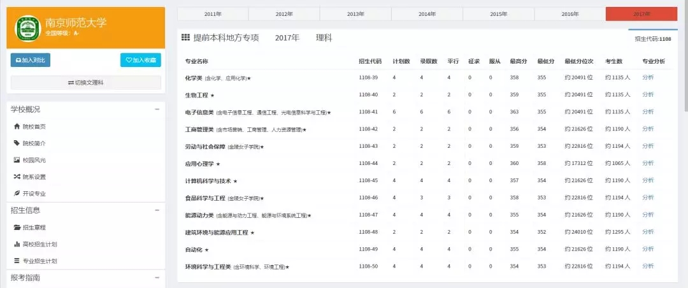Click 分析 for 化学类
This screenshot has width=688, height=288.
[648, 78]
